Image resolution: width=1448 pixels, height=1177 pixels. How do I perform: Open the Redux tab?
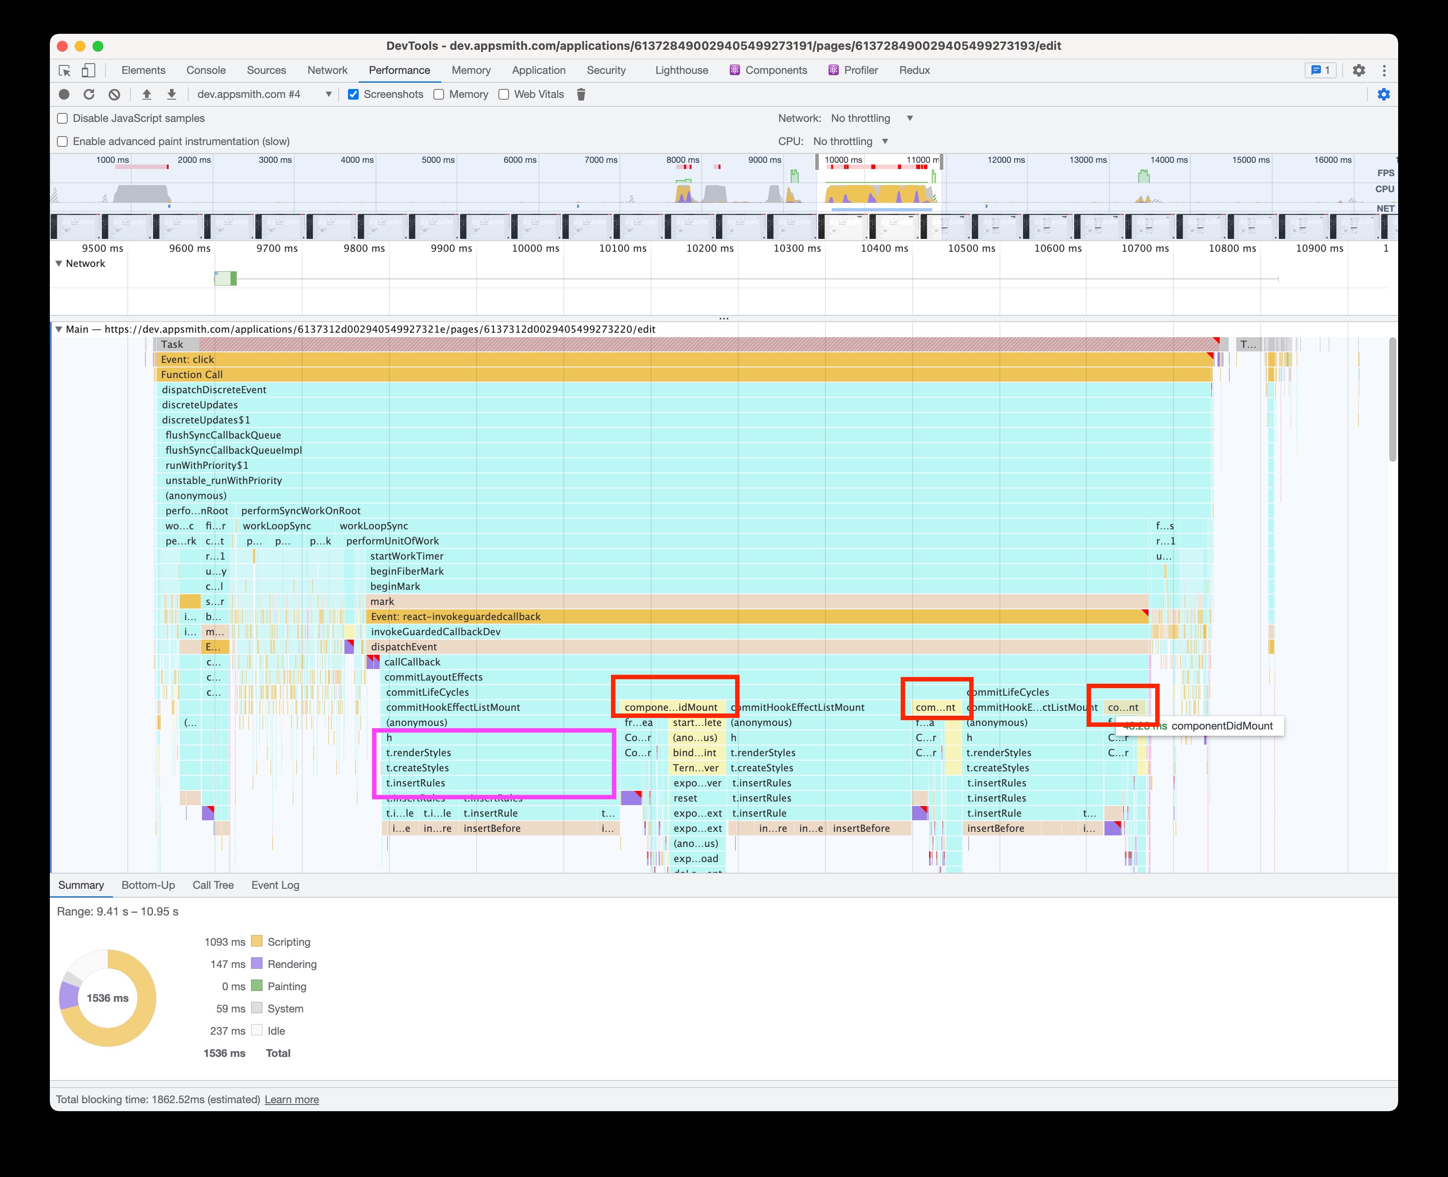click(914, 70)
